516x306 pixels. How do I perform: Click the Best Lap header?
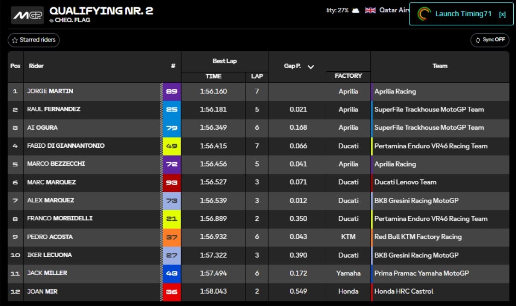224,61
